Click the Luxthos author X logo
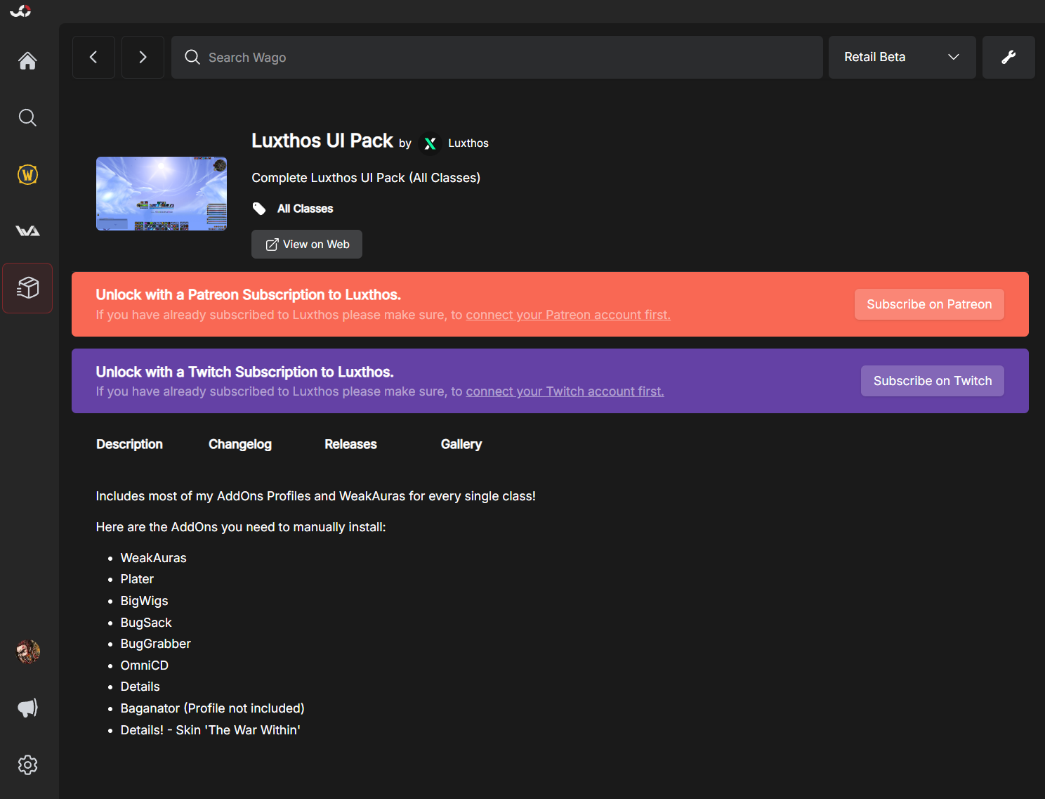This screenshot has height=799, width=1045. point(431,143)
